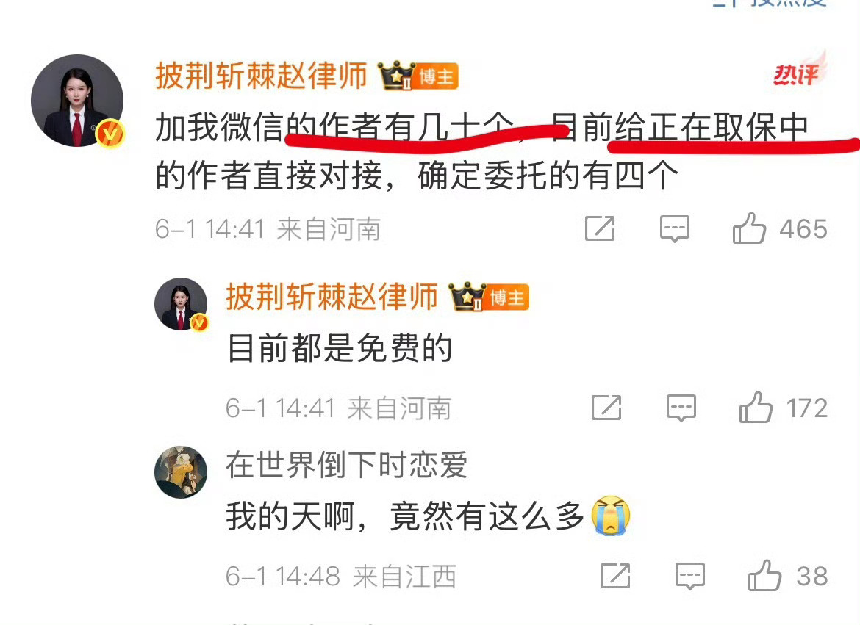The height and width of the screenshot is (625, 860).
Task: Share the '目前都是免费的' reply
Action: [x=606, y=408]
